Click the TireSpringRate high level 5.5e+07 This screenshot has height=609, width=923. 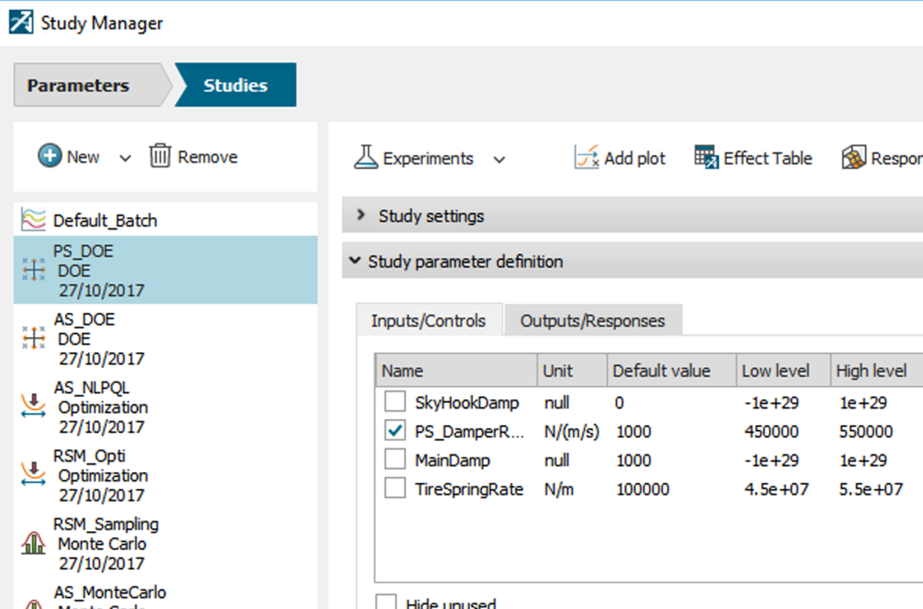pyautogui.click(x=870, y=489)
